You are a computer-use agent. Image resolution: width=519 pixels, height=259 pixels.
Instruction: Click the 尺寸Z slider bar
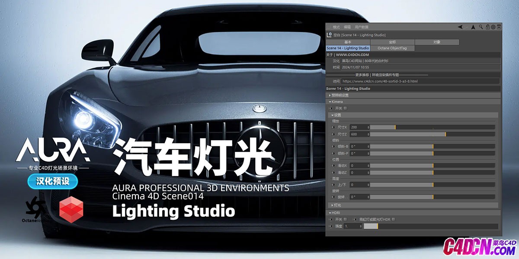pos(432,135)
